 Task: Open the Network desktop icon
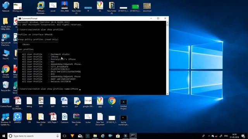pos(6,7)
